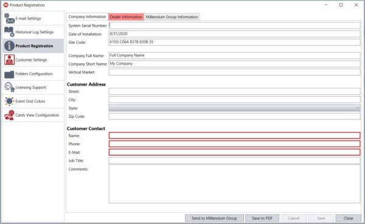365x224 pixels.
Task: Open the Licensing Support icon
Action: click(9, 87)
